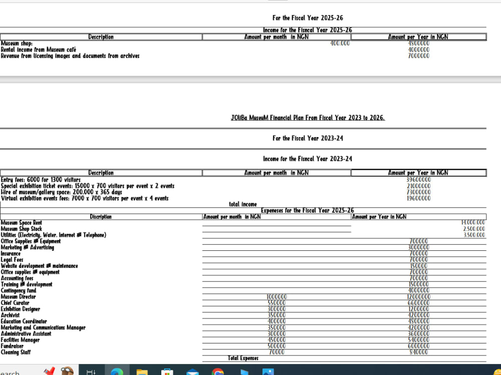Select the 'Museum shop:' description cell
Image resolution: width=501 pixels, height=375 pixels.
(17, 43)
